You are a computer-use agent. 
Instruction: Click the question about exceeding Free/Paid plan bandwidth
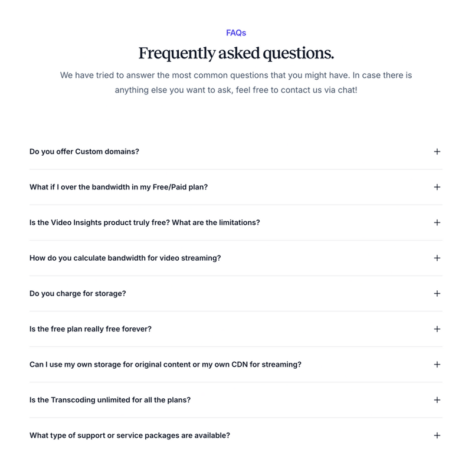117,187
